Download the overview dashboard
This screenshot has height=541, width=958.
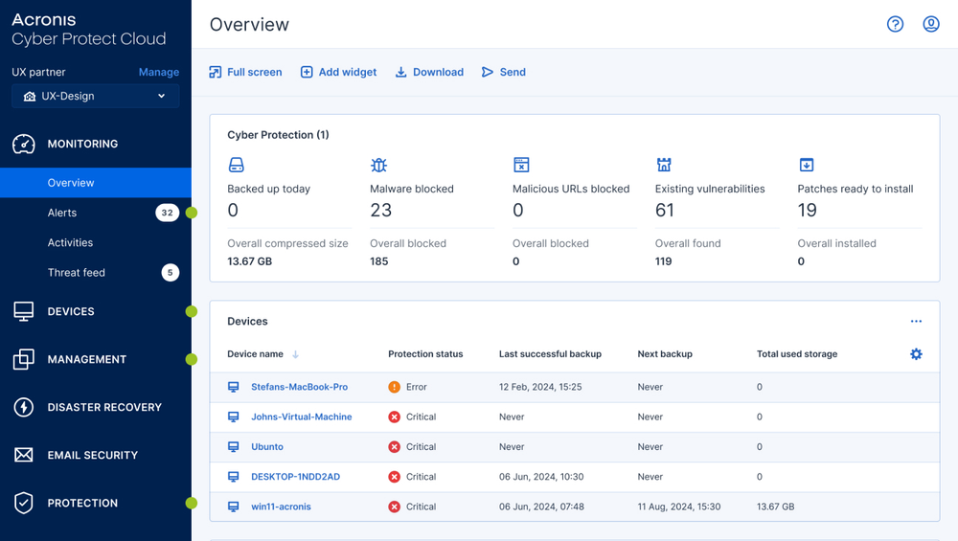(429, 72)
